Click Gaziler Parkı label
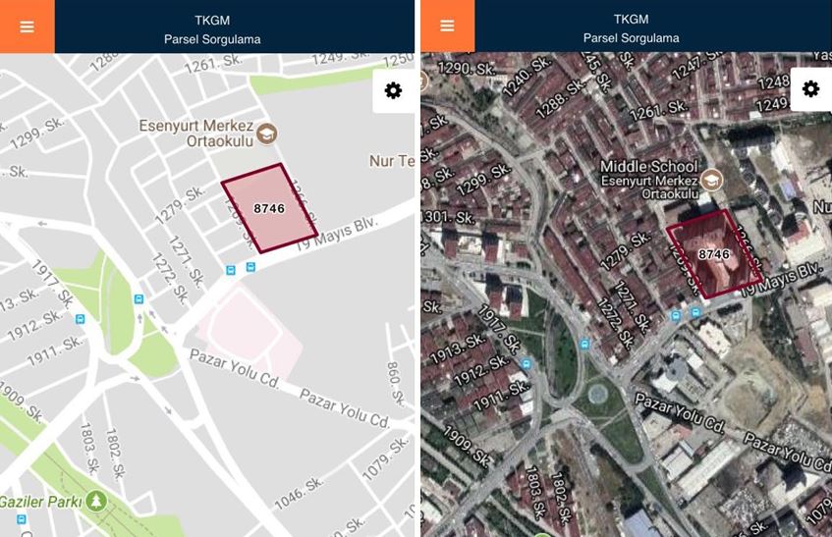 coord(41,502)
